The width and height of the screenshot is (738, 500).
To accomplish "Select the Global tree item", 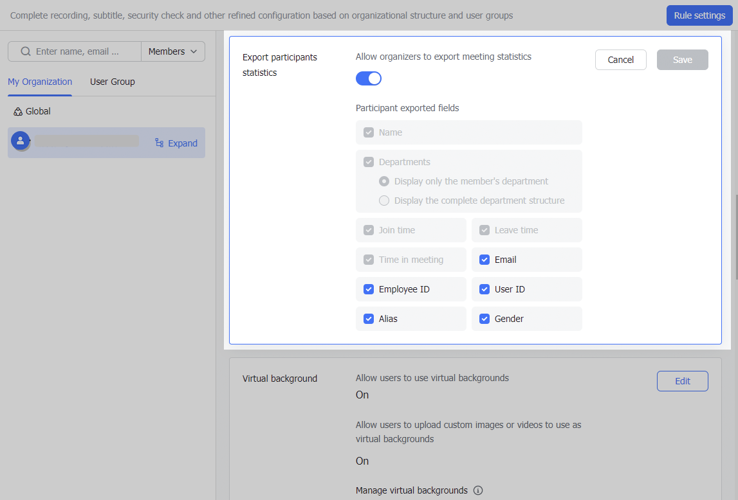I will tap(32, 111).
